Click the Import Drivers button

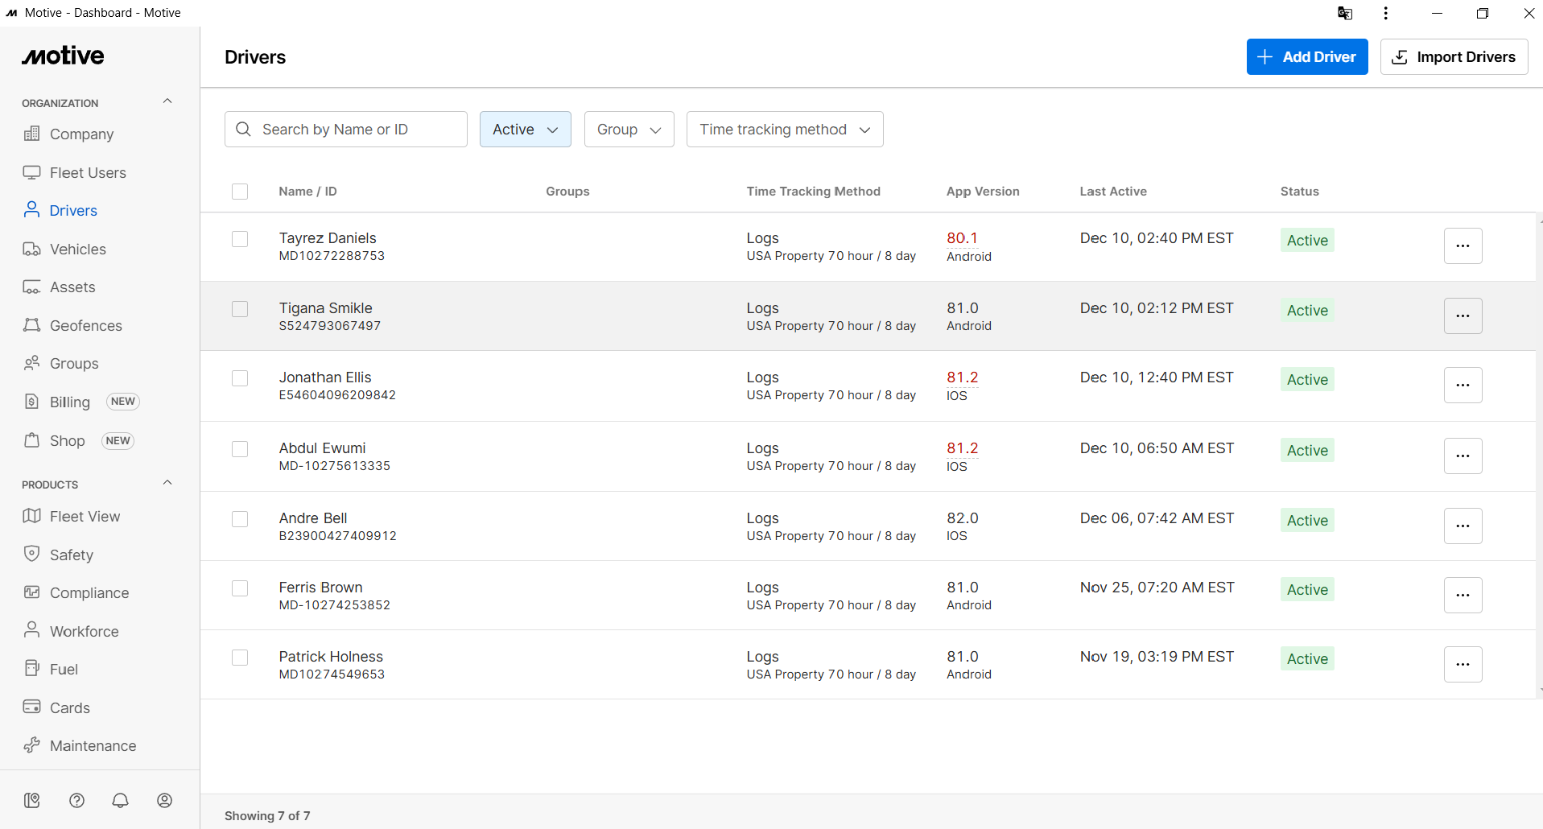point(1454,57)
